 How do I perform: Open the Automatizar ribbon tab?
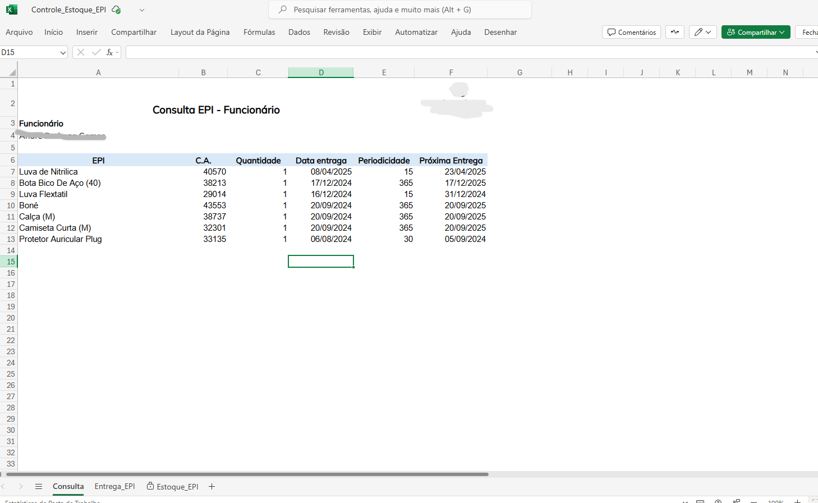point(416,32)
